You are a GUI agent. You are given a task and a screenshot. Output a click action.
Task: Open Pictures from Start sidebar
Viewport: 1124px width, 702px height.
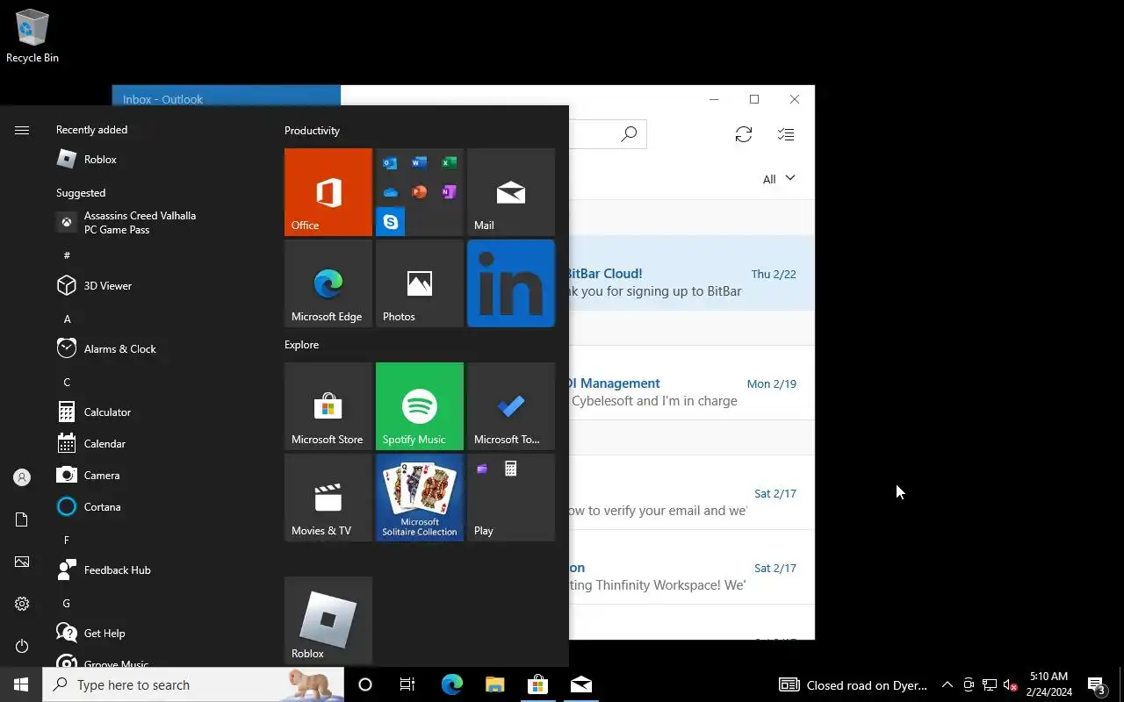(22, 562)
